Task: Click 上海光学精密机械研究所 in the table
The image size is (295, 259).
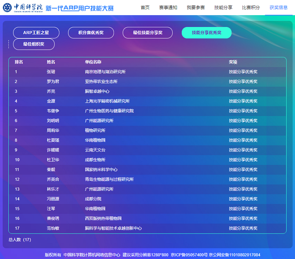Action: pos(107,101)
